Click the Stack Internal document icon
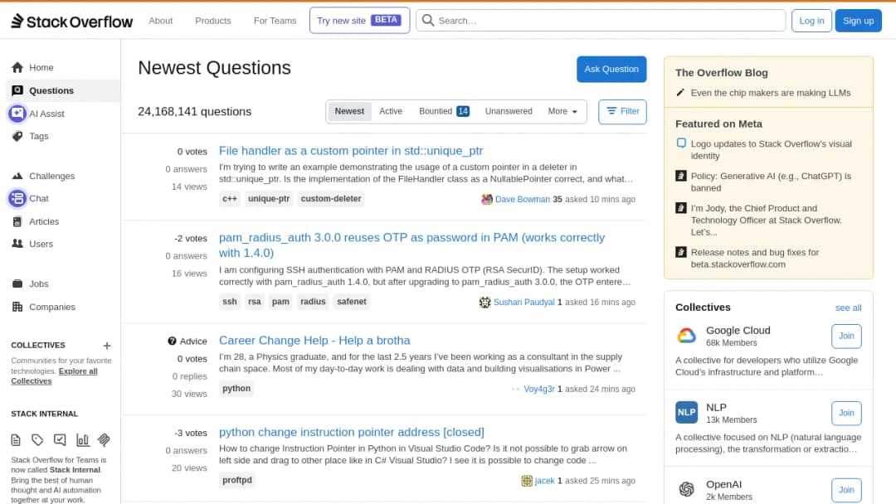 [16, 440]
